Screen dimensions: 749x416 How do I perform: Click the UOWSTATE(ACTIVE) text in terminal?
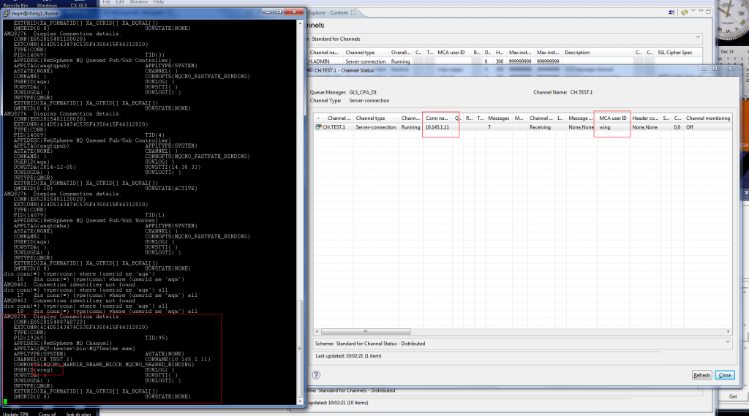[170, 188]
